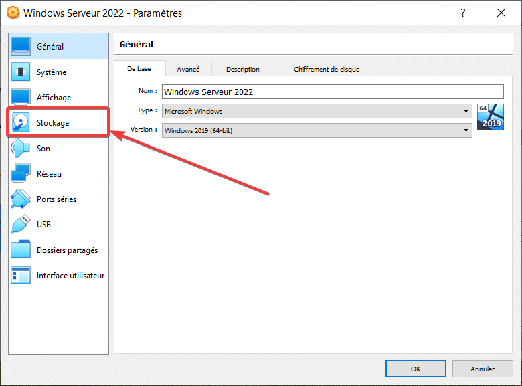Click the VirtualBox gear icon in title bar
The image size is (522, 386).
tap(13, 13)
